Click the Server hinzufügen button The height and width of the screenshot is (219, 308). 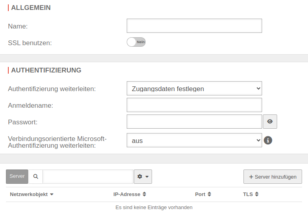coord(273,177)
